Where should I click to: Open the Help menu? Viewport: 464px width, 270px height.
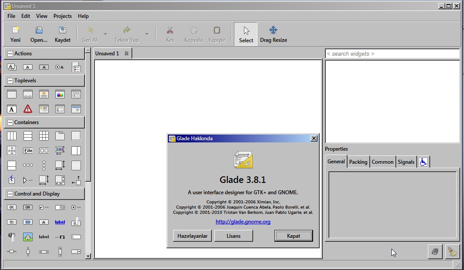pos(83,16)
